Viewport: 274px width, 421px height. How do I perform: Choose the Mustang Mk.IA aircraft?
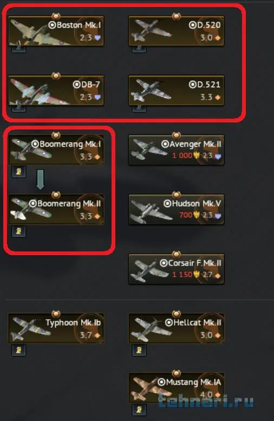click(x=177, y=388)
